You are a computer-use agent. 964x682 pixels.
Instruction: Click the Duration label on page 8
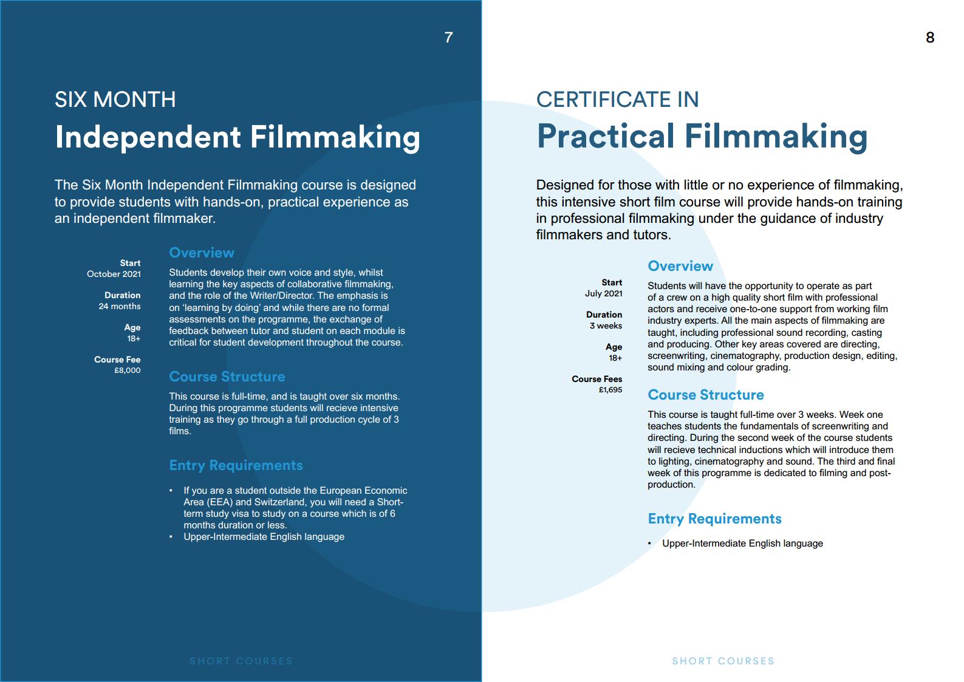click(x=604, y=315)
